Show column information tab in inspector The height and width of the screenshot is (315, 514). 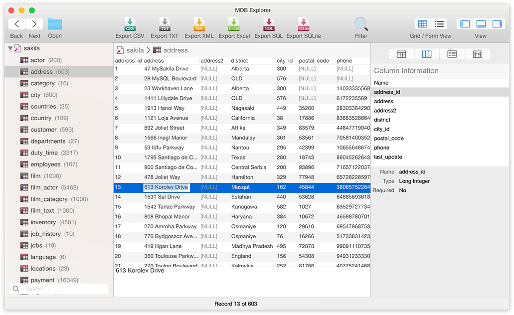click(427, 54)
